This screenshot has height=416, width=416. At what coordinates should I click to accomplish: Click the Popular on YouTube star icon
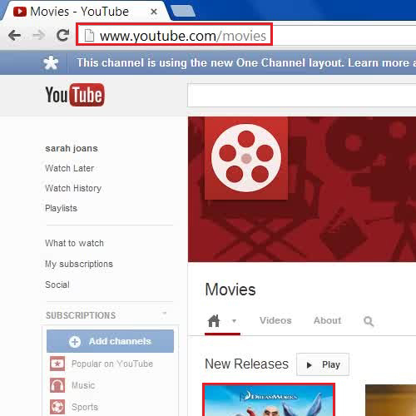click(x=57, y=364)
